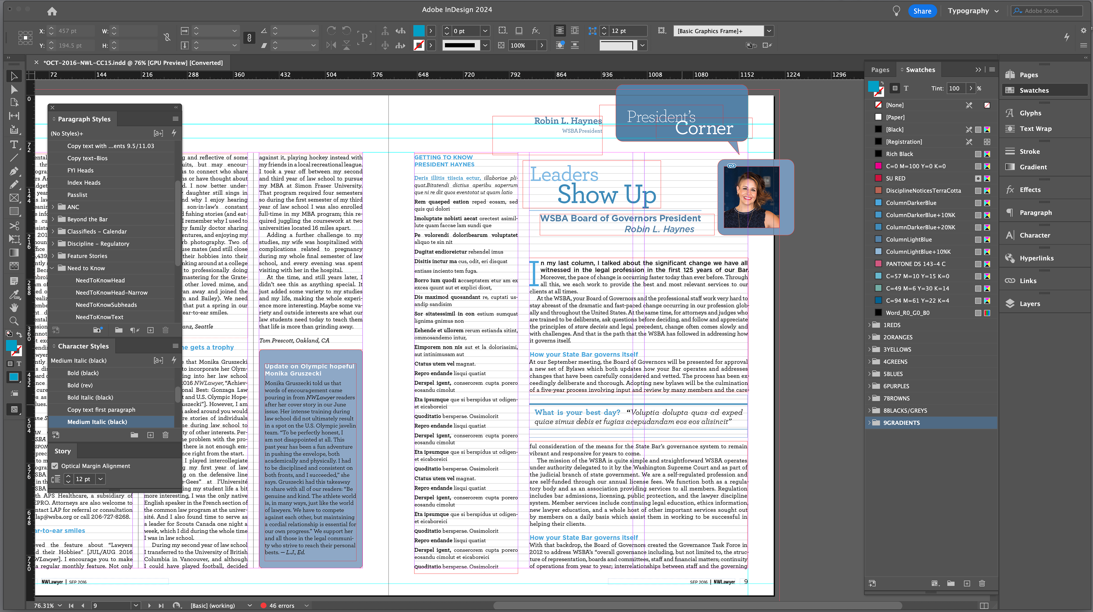Toggle constrain proportions link icon
This screenshot has width=1093, height=612.
point(167,38)
